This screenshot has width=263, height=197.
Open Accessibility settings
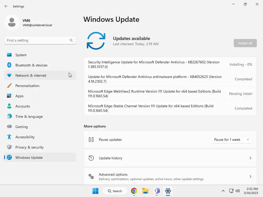point(40,137)
